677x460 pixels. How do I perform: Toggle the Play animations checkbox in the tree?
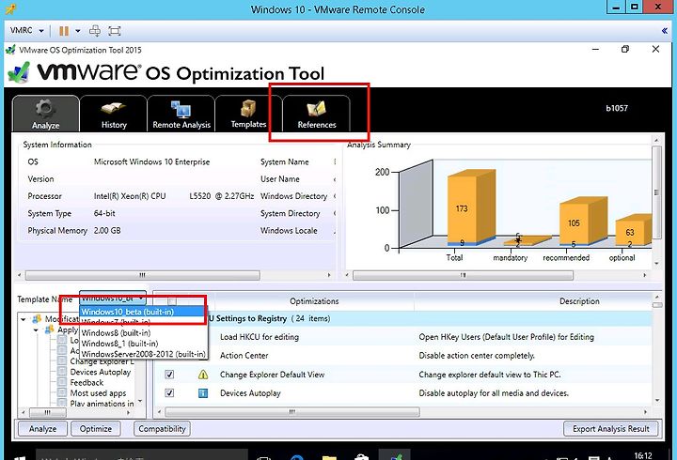pos(63,403)
